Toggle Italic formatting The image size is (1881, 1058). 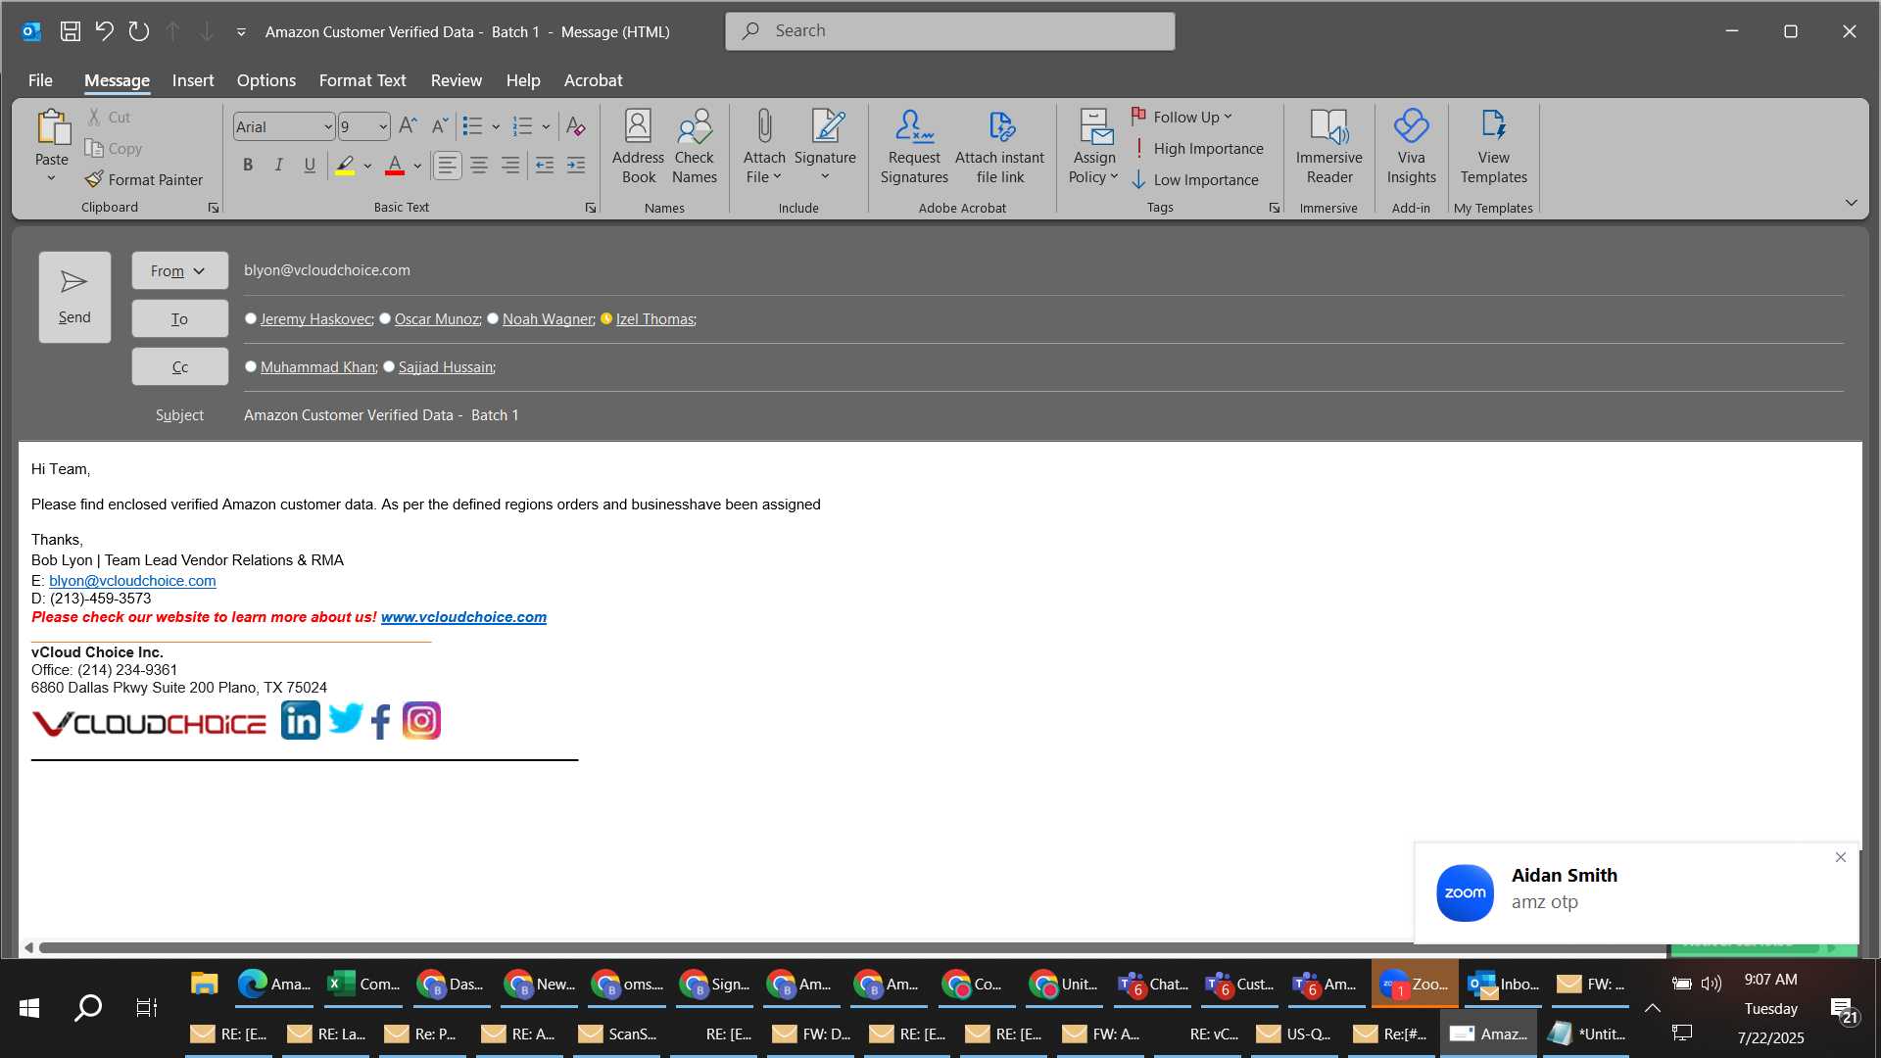click(x=278, y=165)
